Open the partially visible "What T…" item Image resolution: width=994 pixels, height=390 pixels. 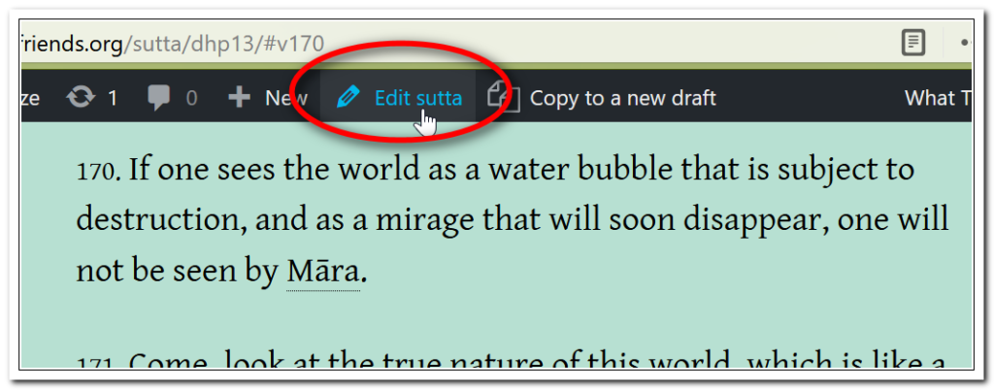click(x=939, y=97)
